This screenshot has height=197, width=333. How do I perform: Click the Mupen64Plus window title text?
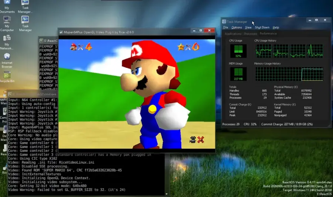click(99, 32)
